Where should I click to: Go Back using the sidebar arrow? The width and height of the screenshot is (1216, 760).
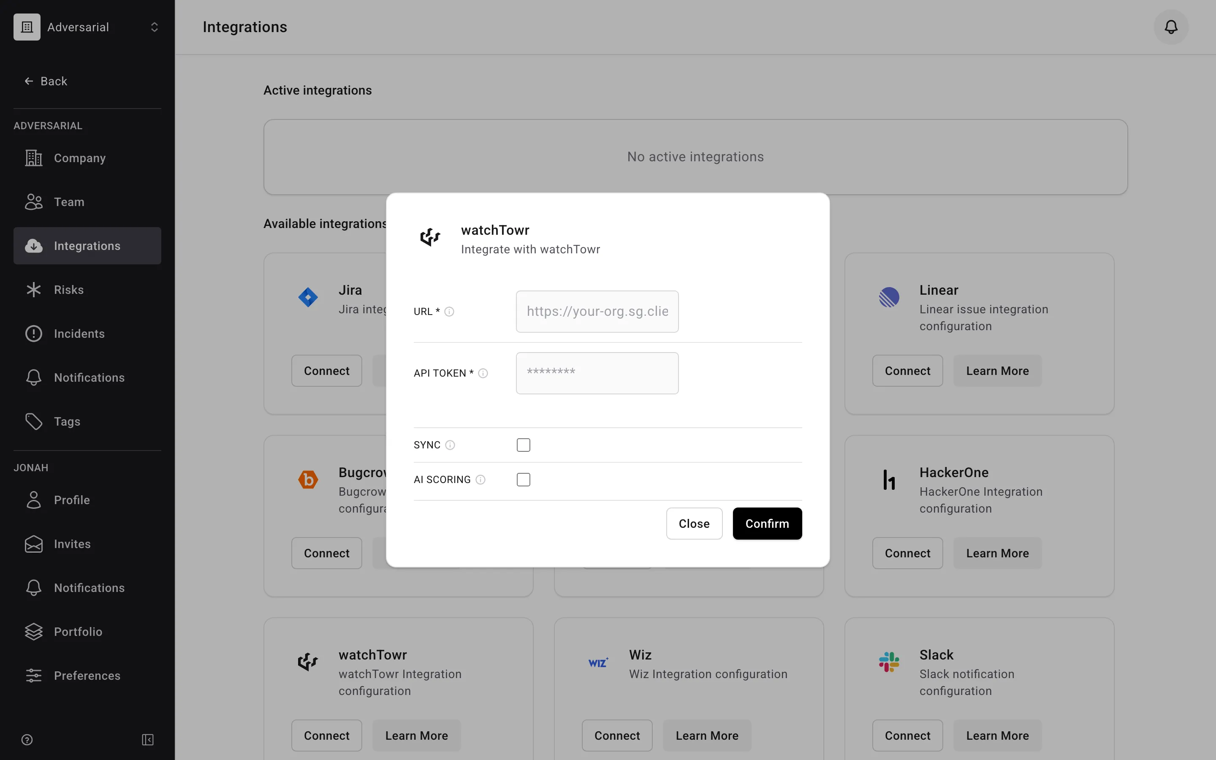(46, 81)
